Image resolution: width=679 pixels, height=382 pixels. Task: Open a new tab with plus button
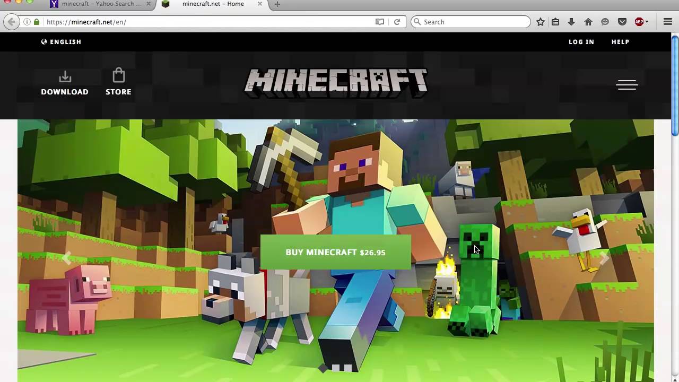(277, 4)
